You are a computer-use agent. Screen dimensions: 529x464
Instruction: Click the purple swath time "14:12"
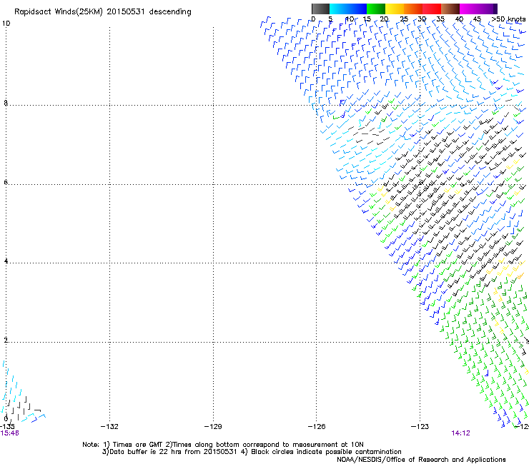point(460,433)
